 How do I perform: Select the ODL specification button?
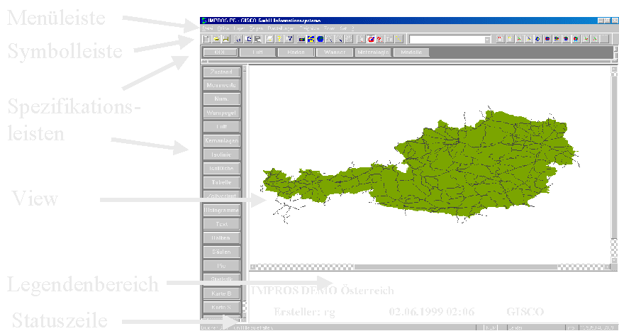pyautogui.click(x=219, y=52)
